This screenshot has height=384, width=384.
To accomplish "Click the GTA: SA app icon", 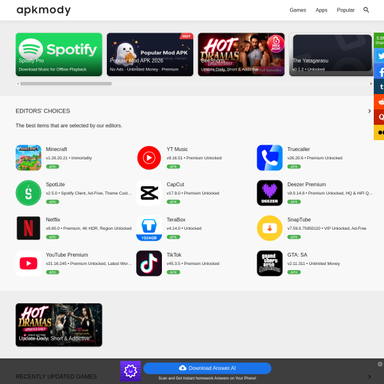I will tap(269, 263).
